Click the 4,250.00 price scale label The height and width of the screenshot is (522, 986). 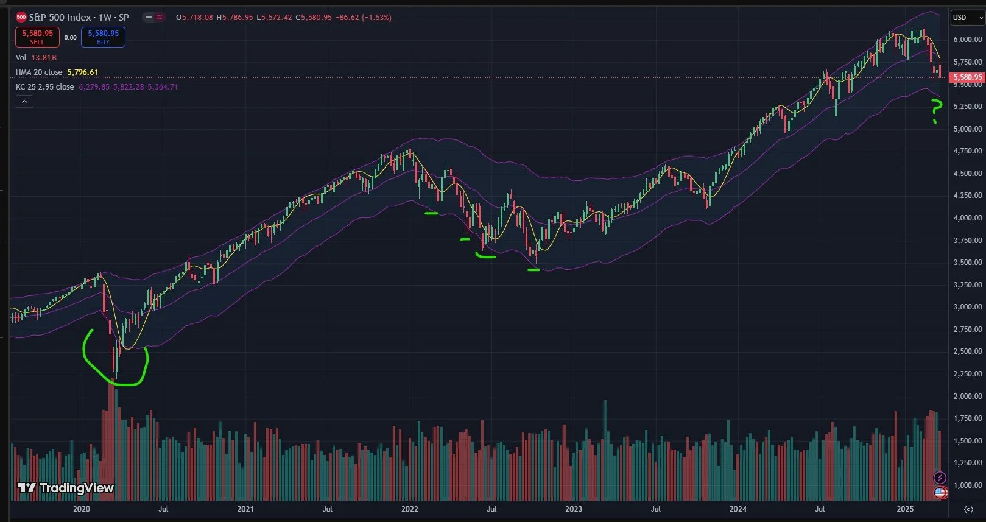(x=968, y=196)
